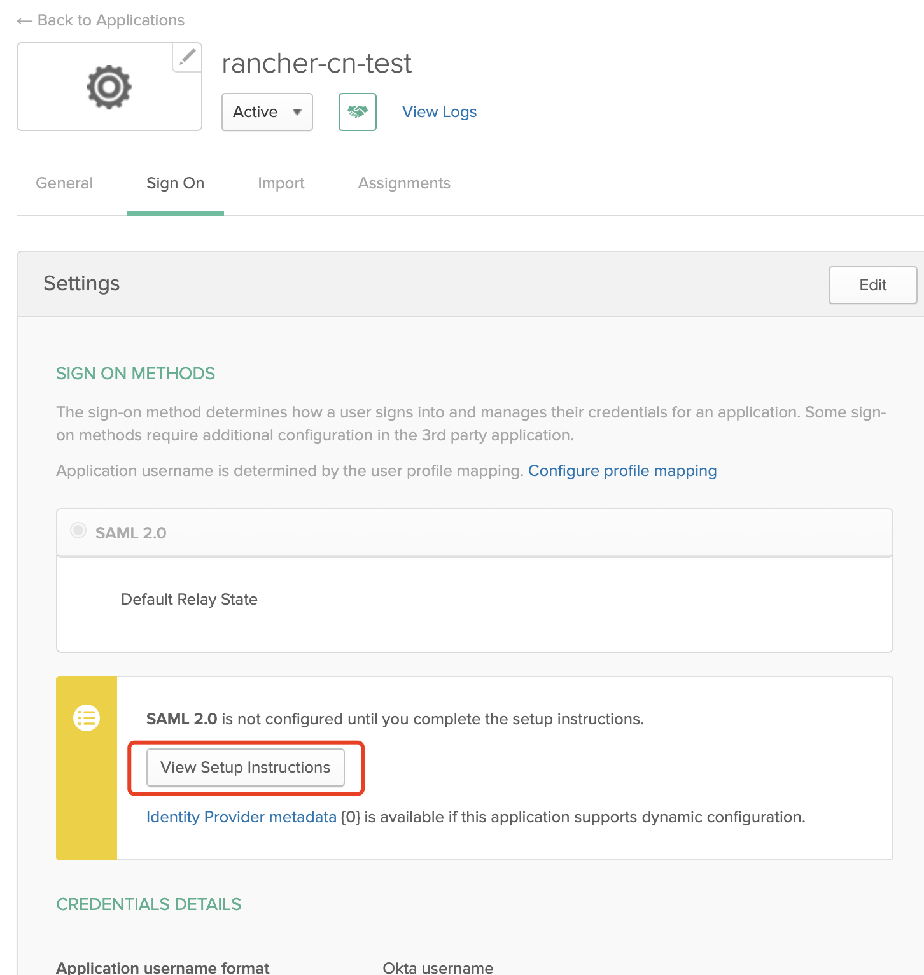Click the gear application logo
This screenshot has width=924, height=975.
109,87
